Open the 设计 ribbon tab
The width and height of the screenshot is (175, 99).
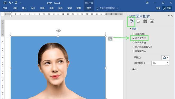tap(33, 8)
